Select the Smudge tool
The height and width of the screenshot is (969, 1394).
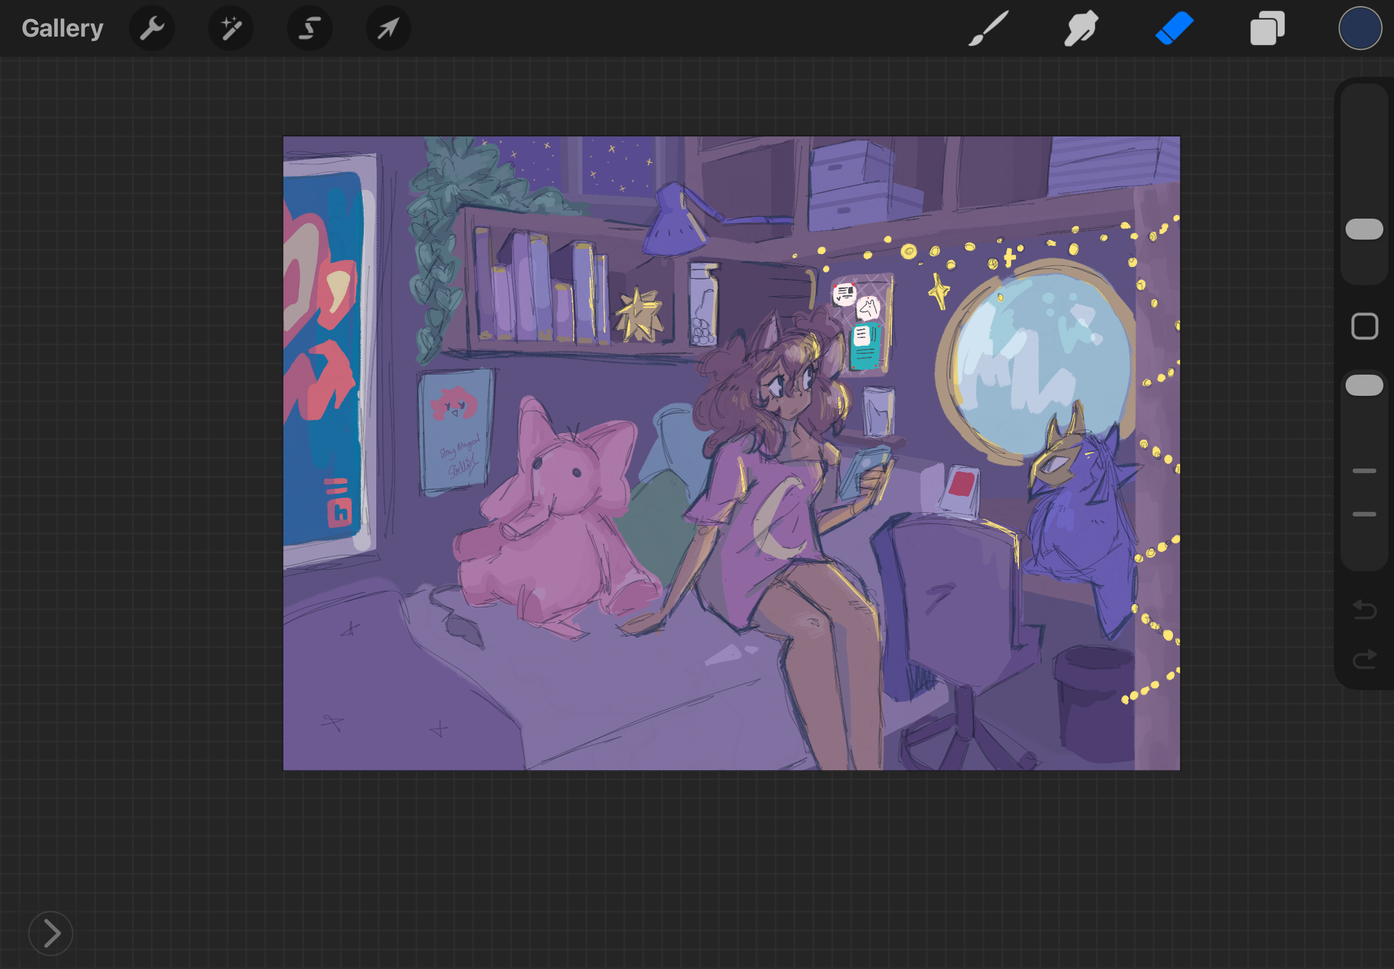(1081, 28)
